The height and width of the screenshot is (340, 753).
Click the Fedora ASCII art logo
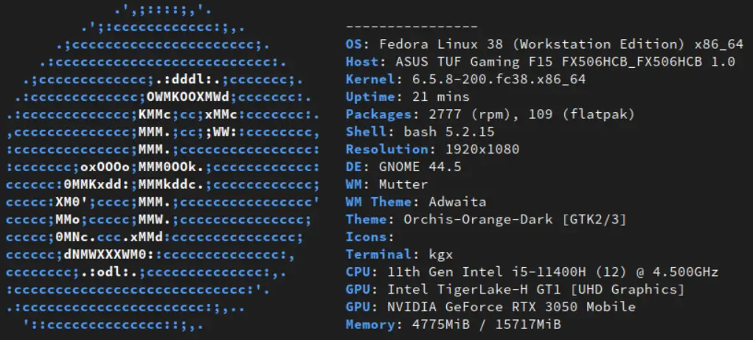point(163,167)
